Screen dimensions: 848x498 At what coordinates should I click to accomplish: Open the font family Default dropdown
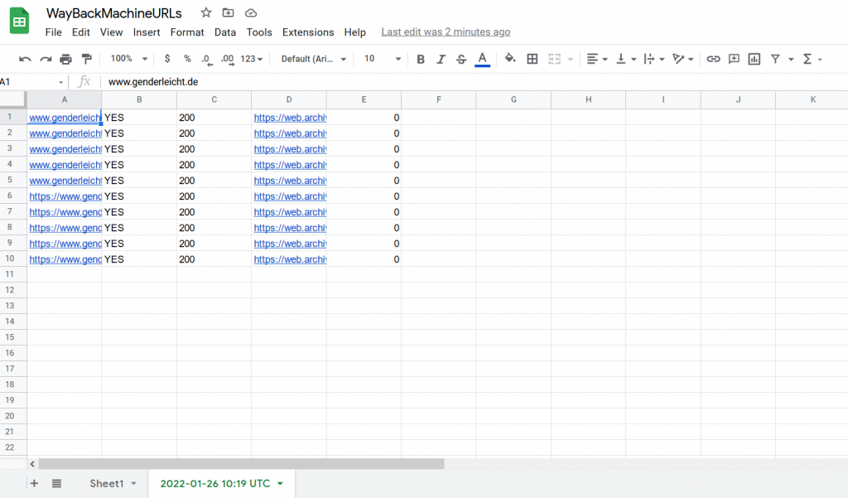[314, 59]
